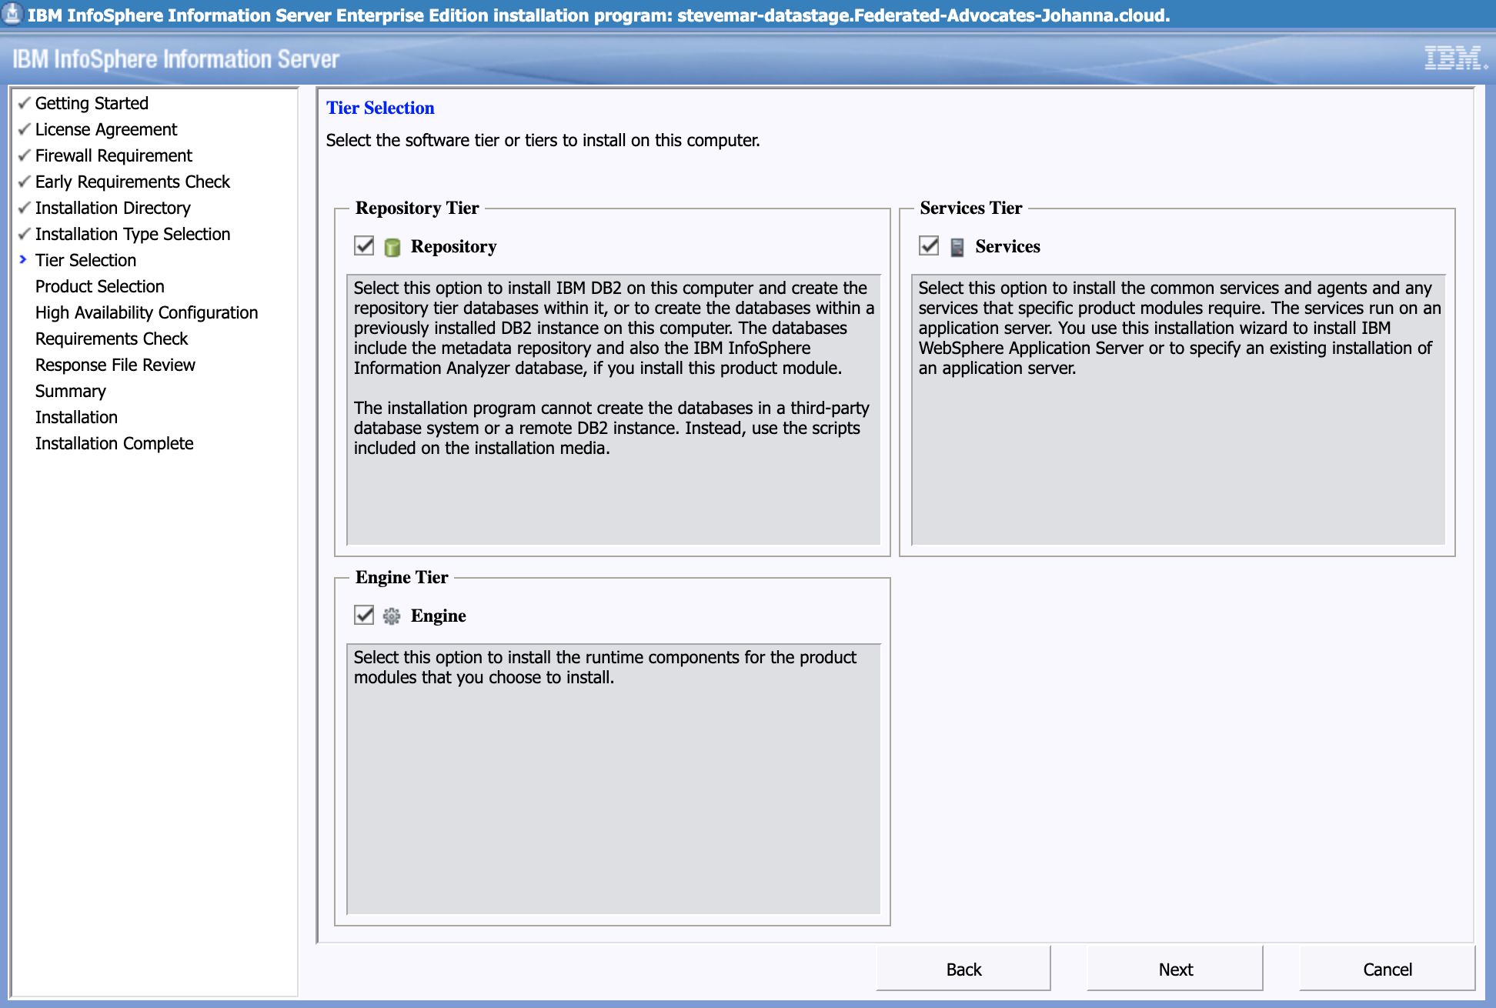Click the Repository description text box

click(613, 409)
